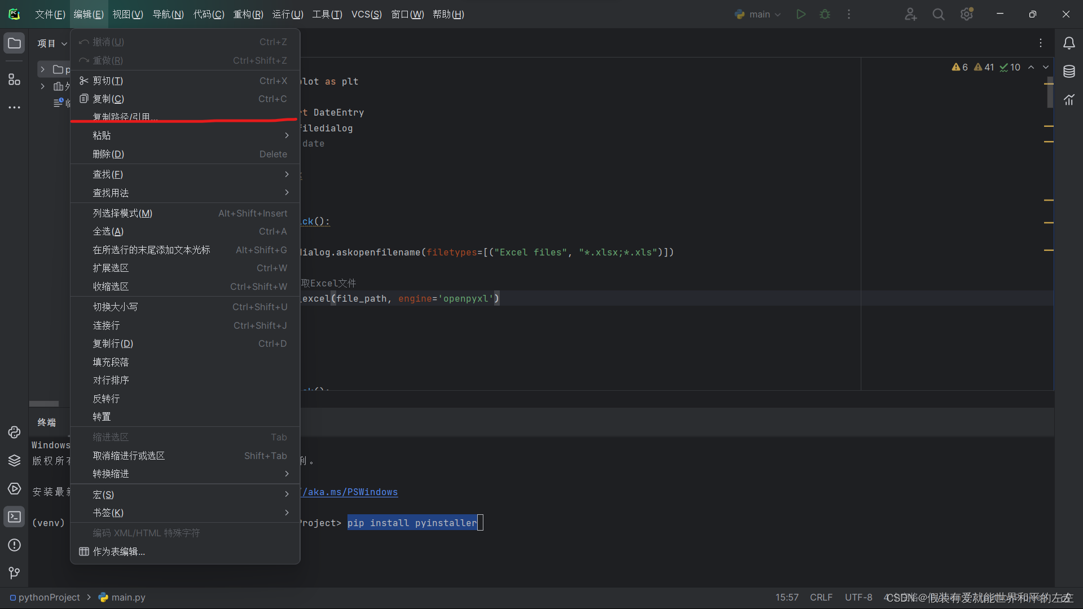Click the 15:57 caret position widget
The image size is (1083, 609).
pyautogui.click(x=787, y=597)
